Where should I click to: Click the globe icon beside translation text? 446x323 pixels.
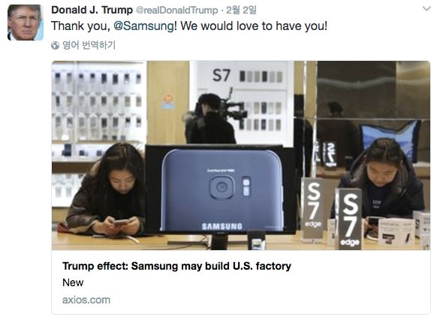point(55,45)
